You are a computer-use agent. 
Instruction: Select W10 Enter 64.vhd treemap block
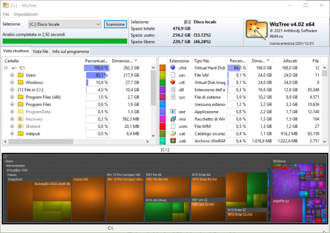click(208, 187)
